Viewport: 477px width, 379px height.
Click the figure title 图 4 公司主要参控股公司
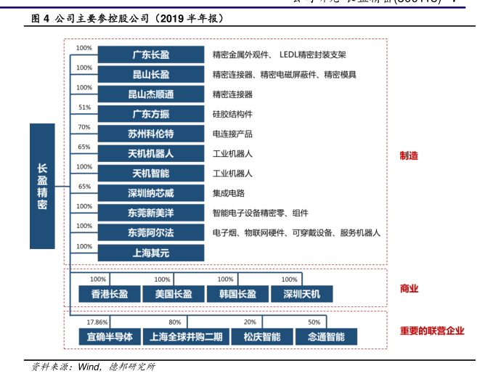[x=128, y=19]
